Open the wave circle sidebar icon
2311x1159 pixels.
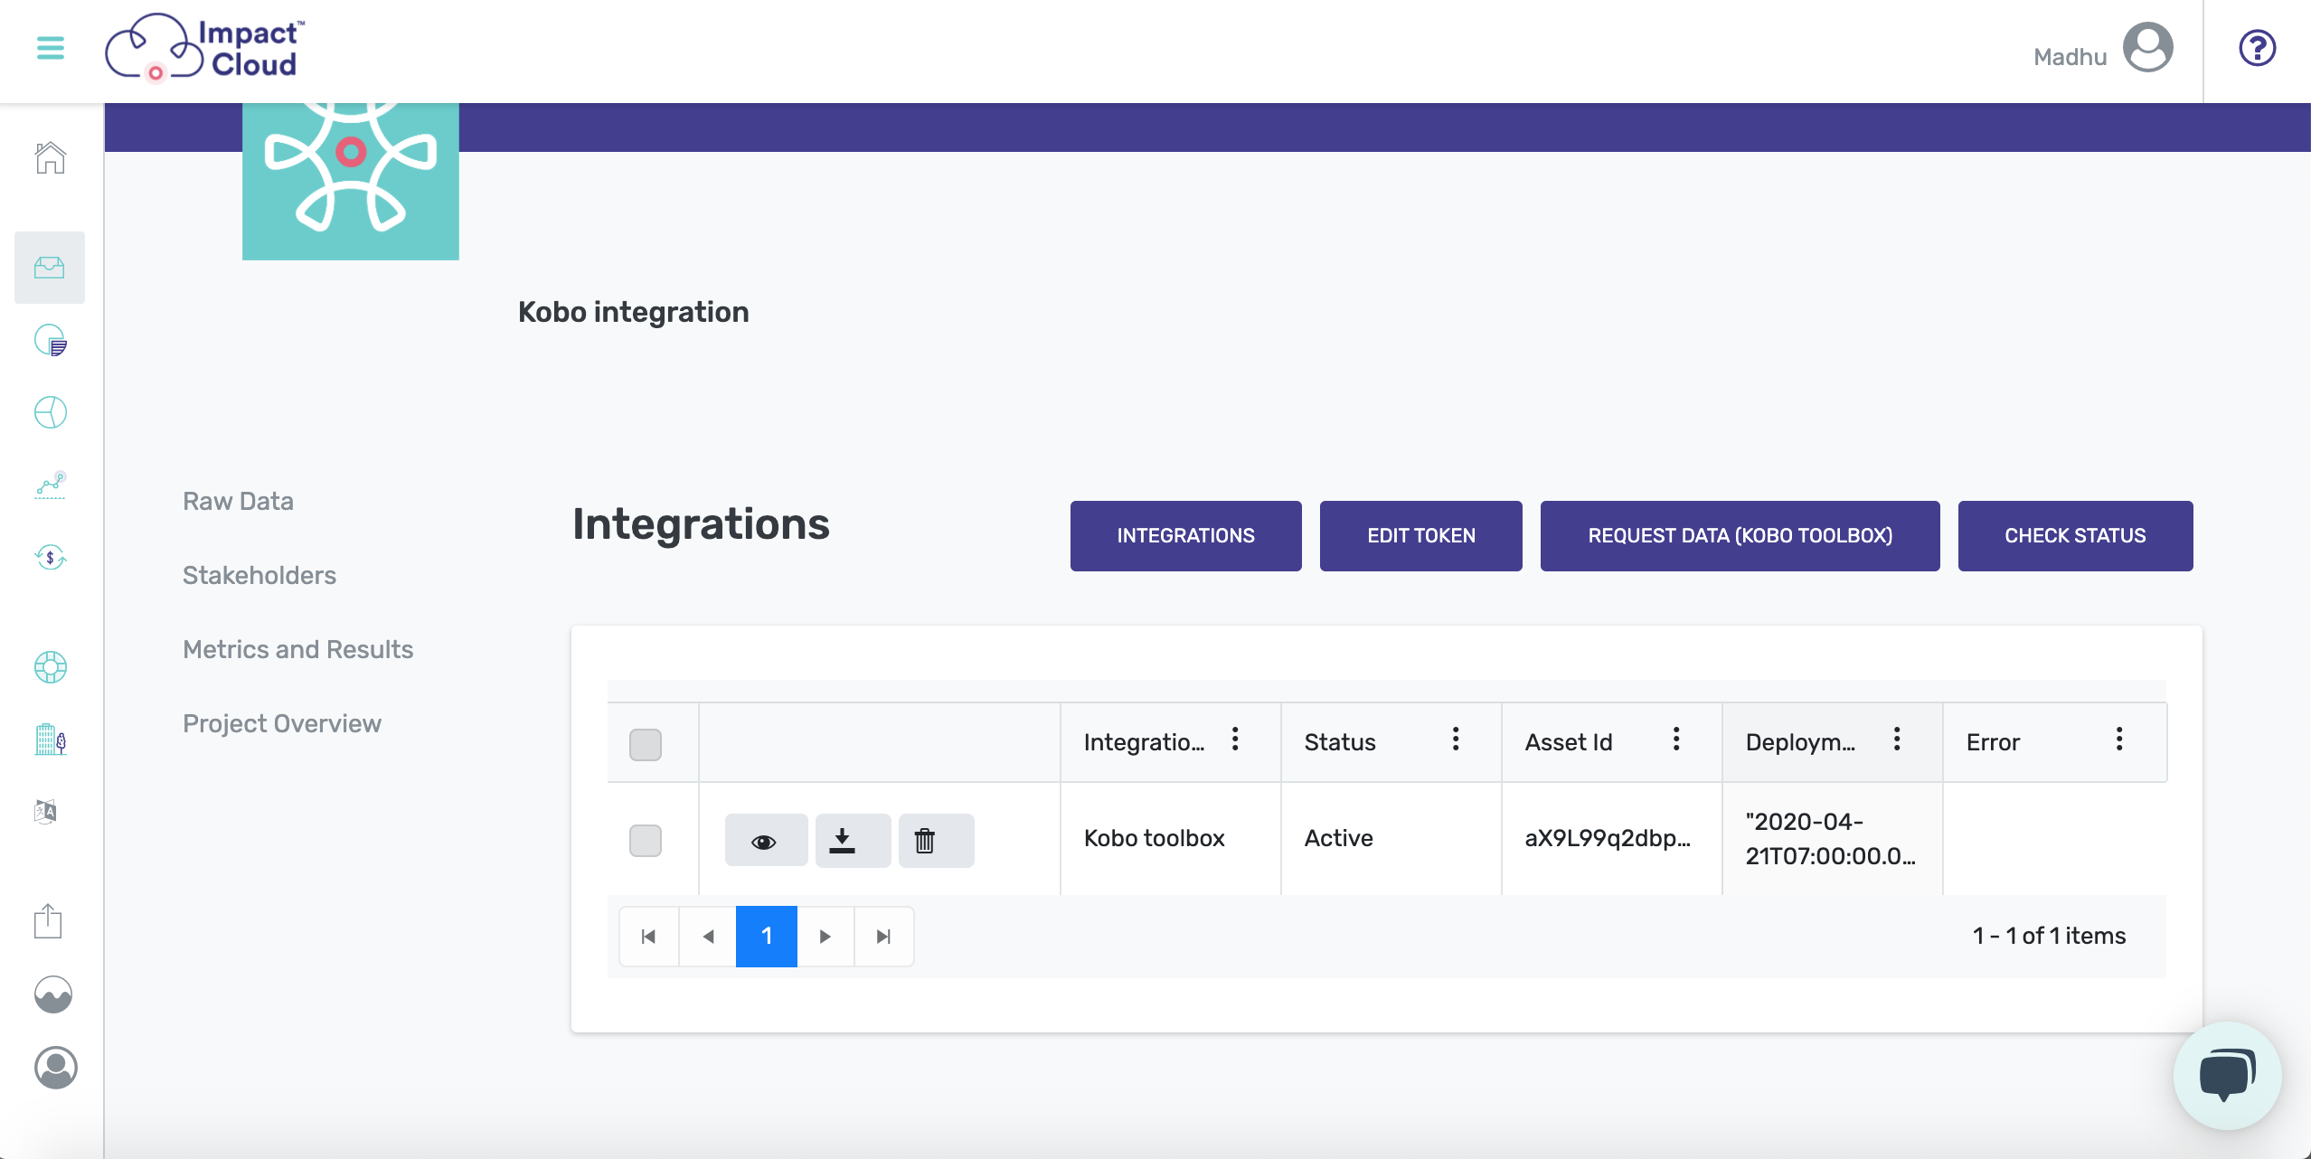(x=53, y=994)
